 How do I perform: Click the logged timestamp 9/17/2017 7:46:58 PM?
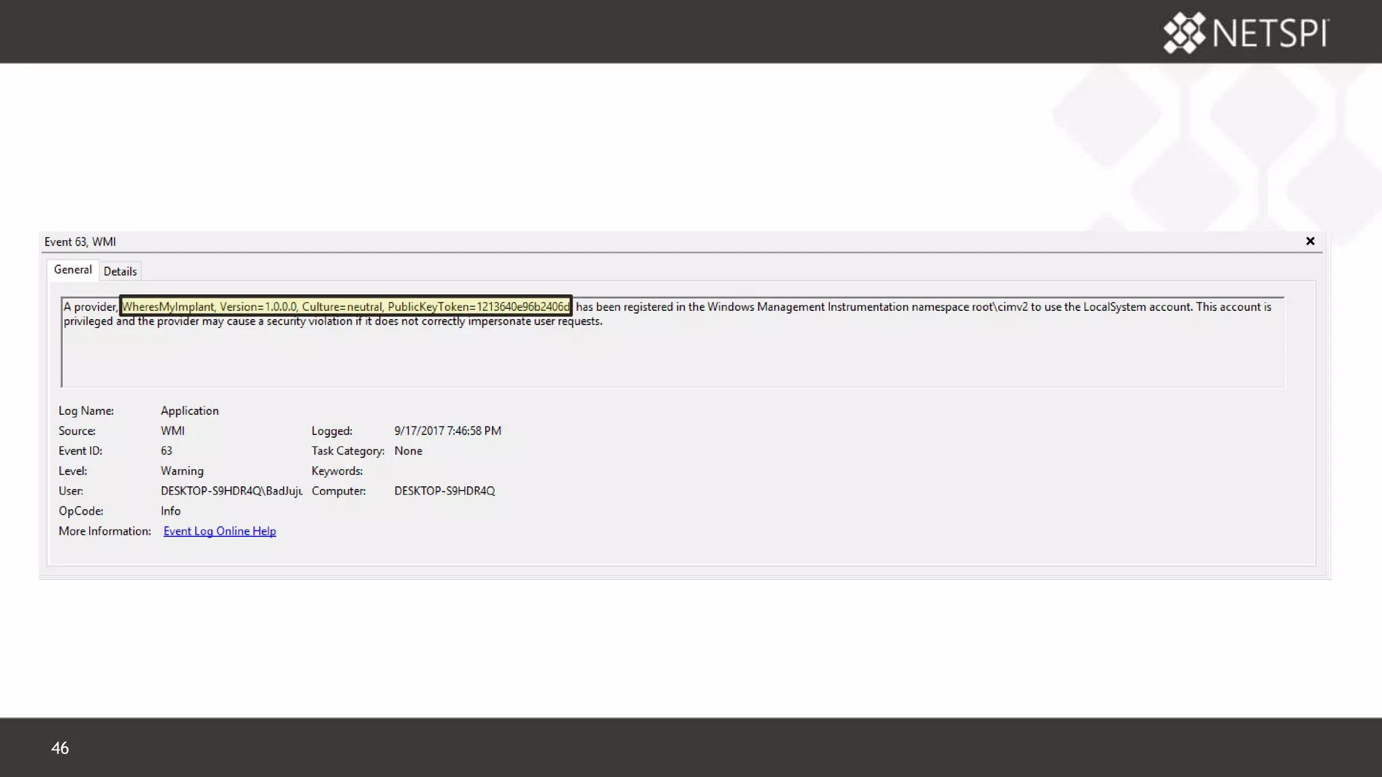447,431
